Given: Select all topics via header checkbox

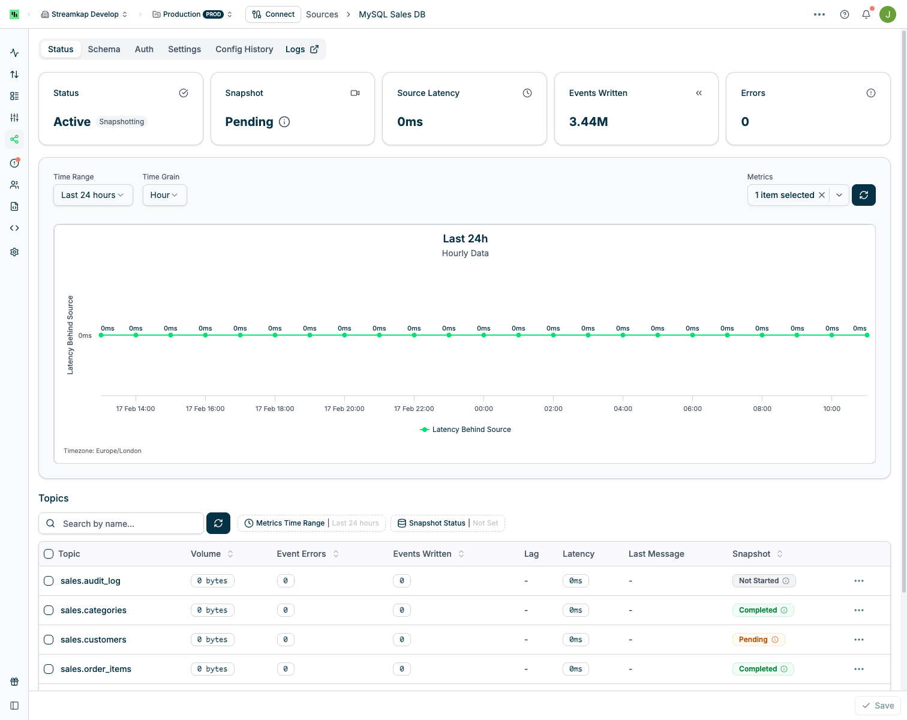Looking at the screenshot, I should point(49,554).
